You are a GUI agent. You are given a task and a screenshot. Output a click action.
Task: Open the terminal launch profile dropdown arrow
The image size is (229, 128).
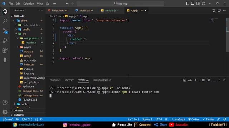coord(199,80)
